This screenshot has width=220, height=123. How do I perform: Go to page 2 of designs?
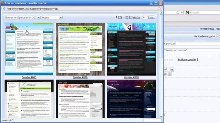pos(119,17)
